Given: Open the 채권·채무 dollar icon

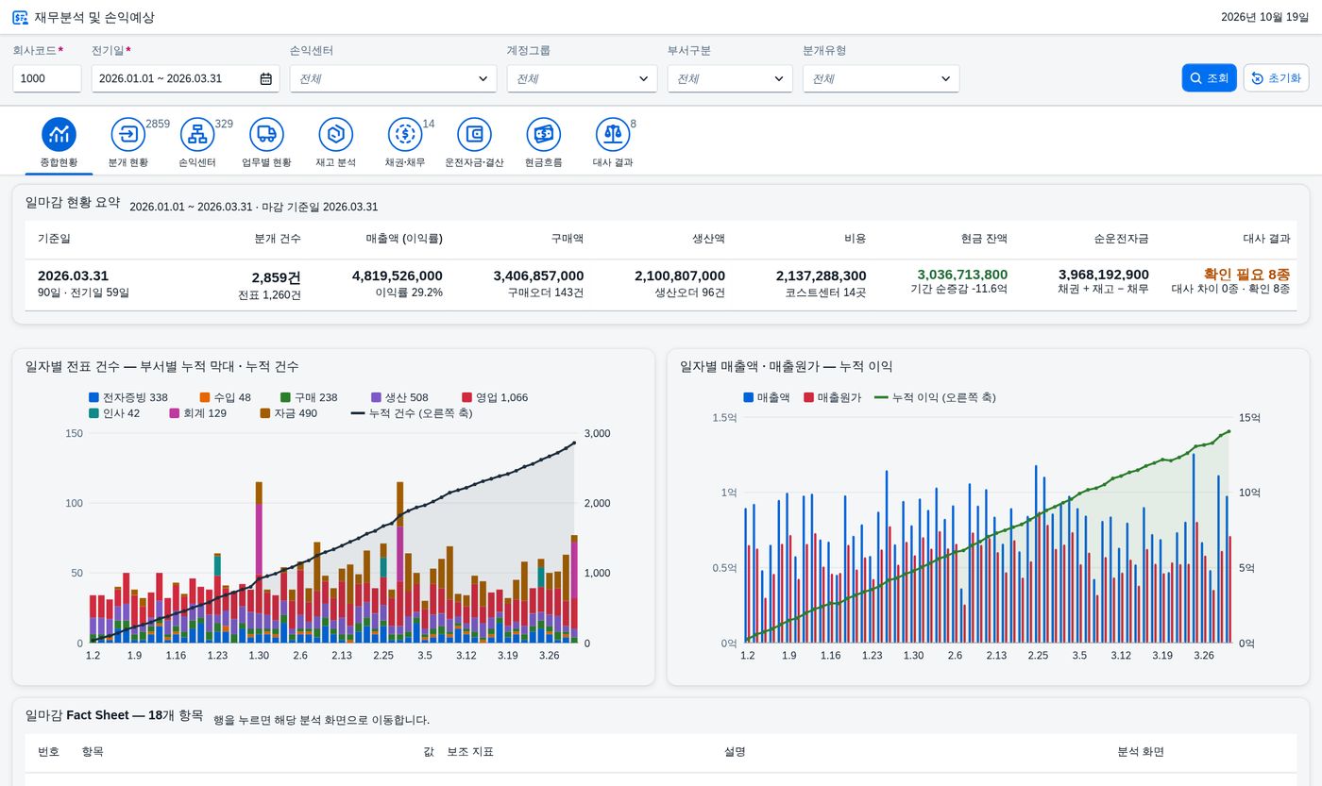Looking at the screenshot, I should (405, 135).
